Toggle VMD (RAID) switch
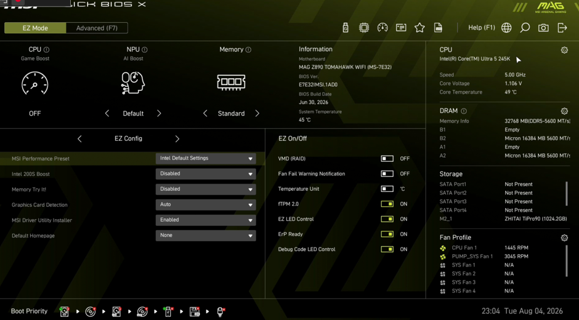This screenshot has width=579, height=320. coord(387,159)
